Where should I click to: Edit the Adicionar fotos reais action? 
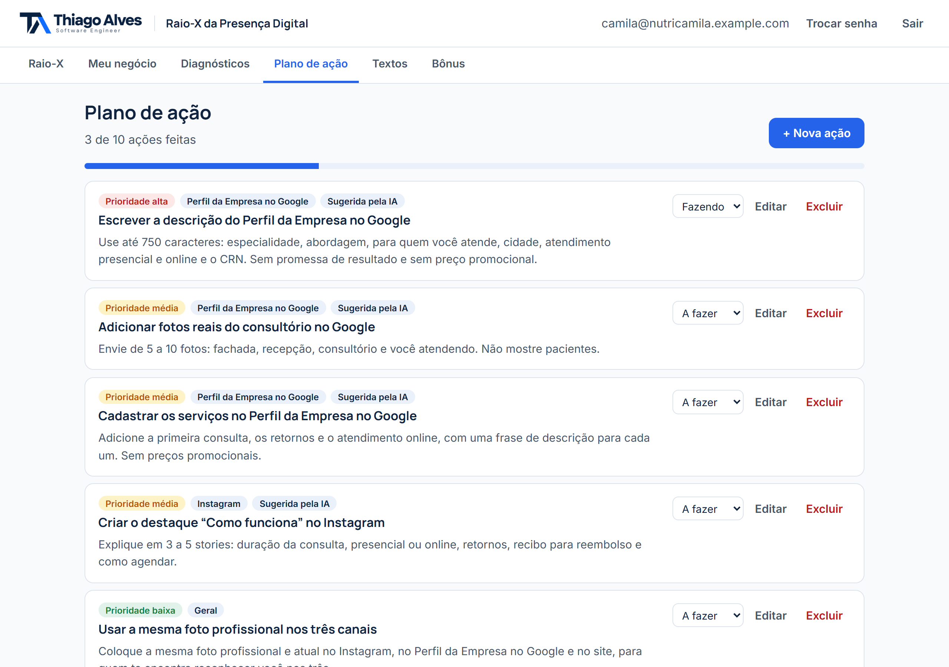coord(770,313)
